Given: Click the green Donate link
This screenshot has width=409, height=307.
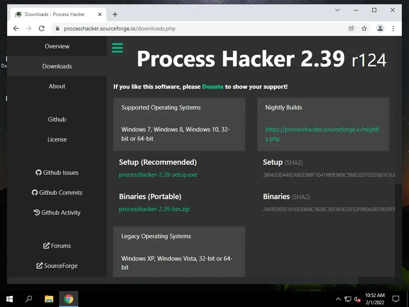Looking at the screenshot, I should click(x=212, y=87).
